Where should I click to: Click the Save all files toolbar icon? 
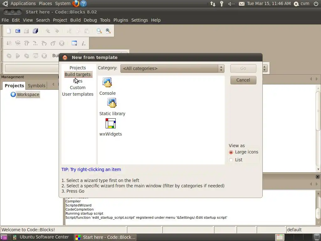coord(35,31)
